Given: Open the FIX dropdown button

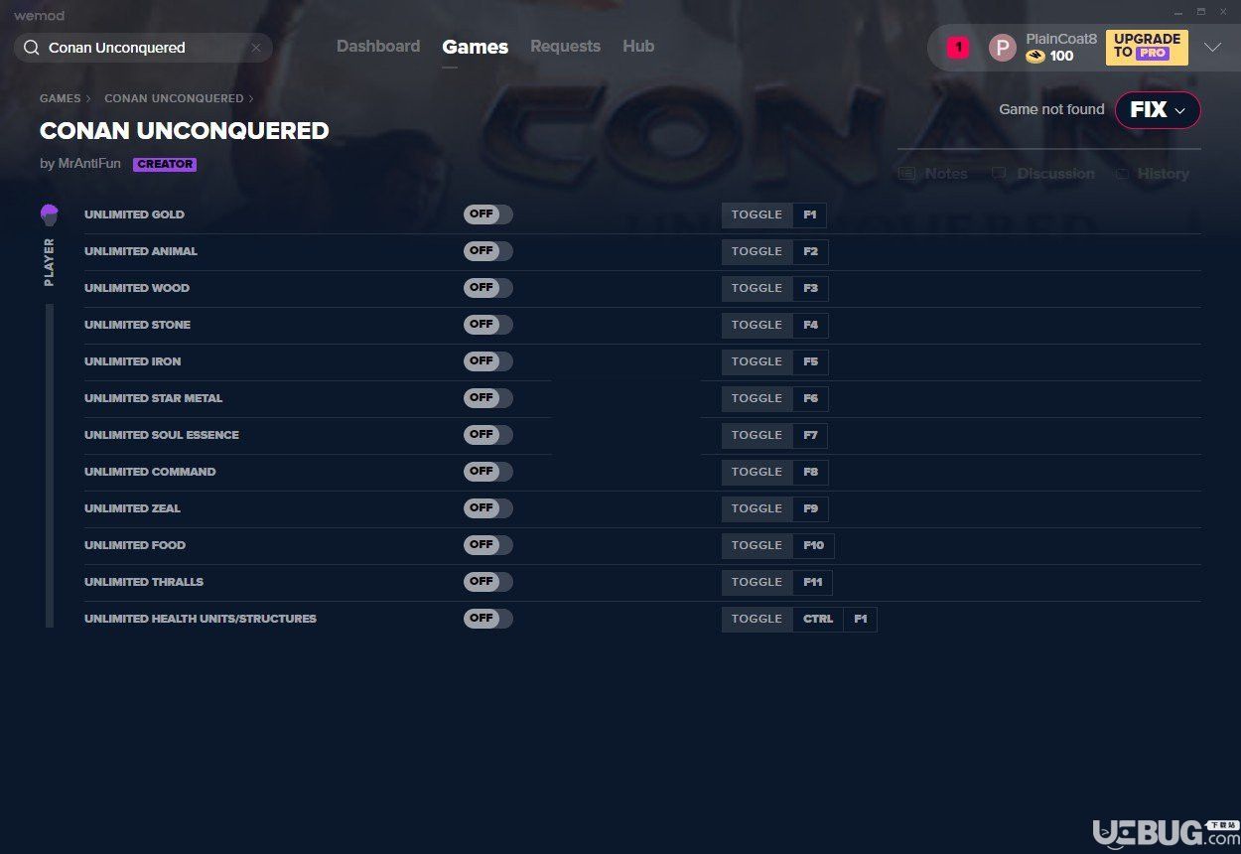Looking at the screenshot, I should (x=1158, y=110).
